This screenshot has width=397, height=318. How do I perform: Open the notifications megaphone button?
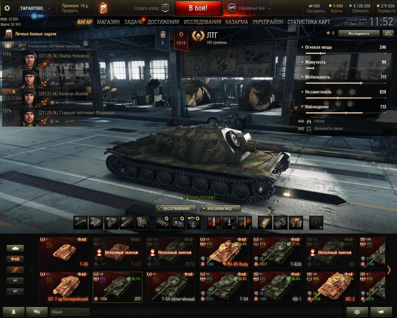pos(381,312)
